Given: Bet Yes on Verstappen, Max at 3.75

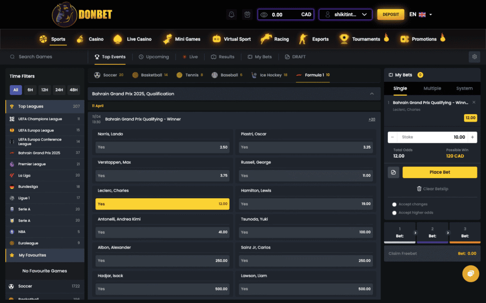Looking at the screenshot, I should click(162, 176).
